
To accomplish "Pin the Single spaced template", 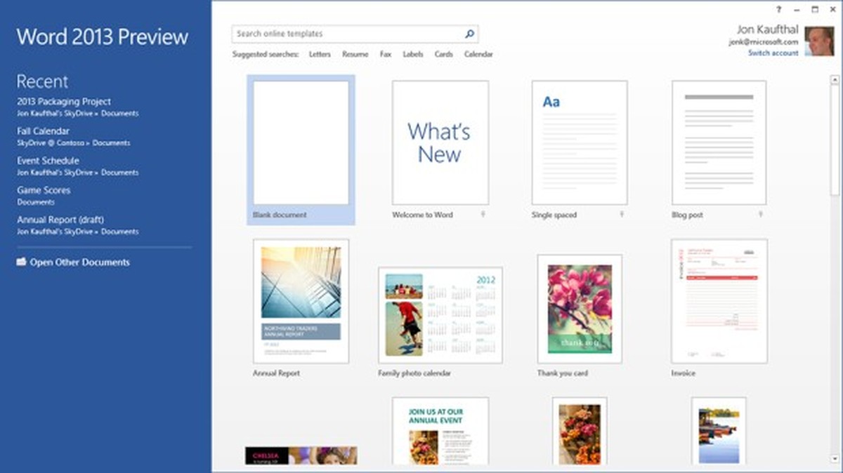I will (620, 215).
